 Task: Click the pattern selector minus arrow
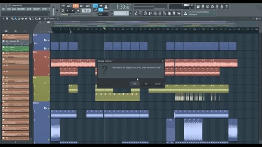click(112, 13)
